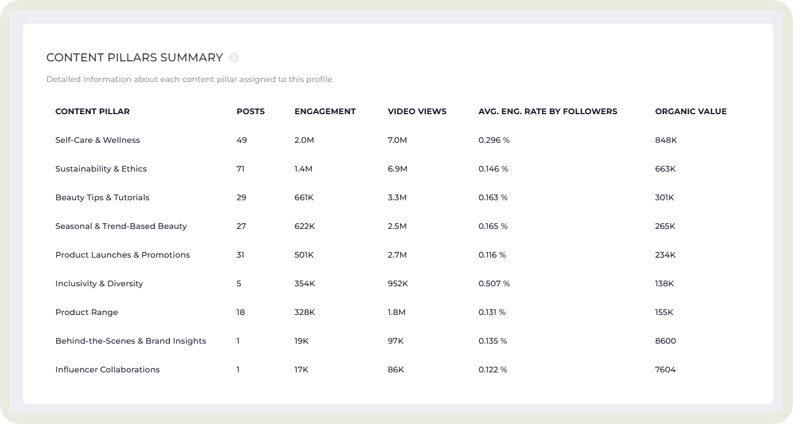This screenshot has height=424, width=793.
Task: Open the Product Range pillar row
Action: [x=87, y=312]
